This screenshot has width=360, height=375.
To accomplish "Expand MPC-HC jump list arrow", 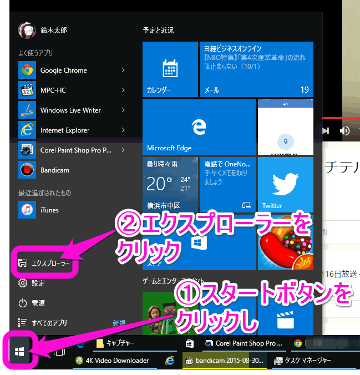I will [123, 90].
